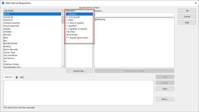Click inside the search criteria text area

[x=79, y=93]
